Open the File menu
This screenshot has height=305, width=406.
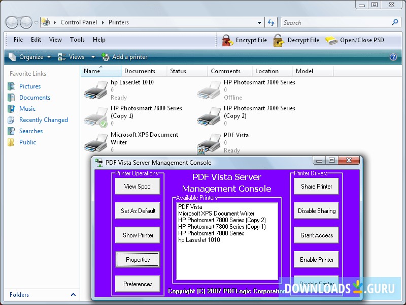[x=18, y=40]
